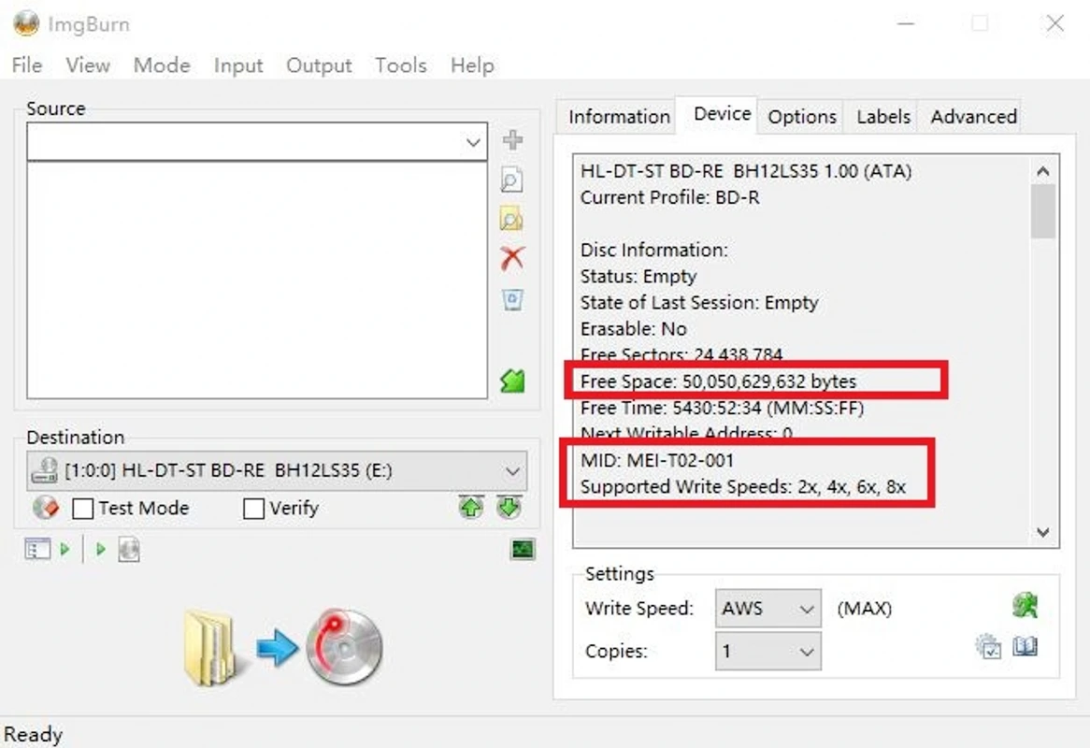Eject the drive tray with green up arrow
This screenshot has width=1090, height=748.
coord(472,507)
